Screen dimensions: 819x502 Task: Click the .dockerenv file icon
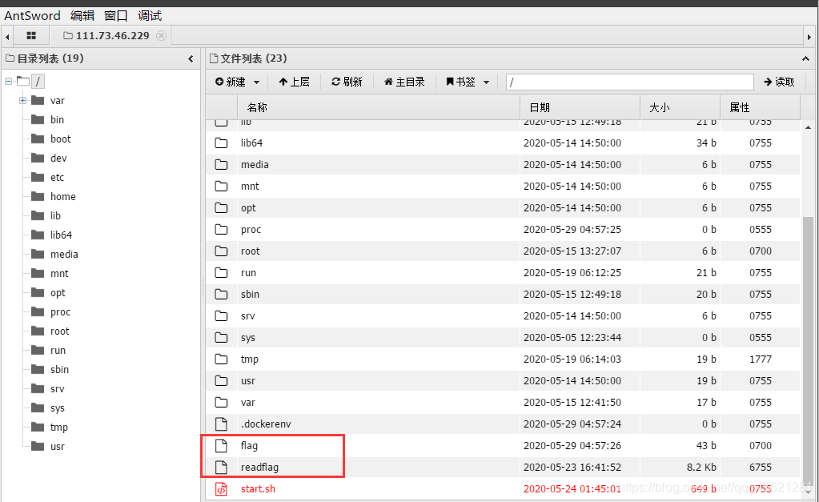point(222,424)
